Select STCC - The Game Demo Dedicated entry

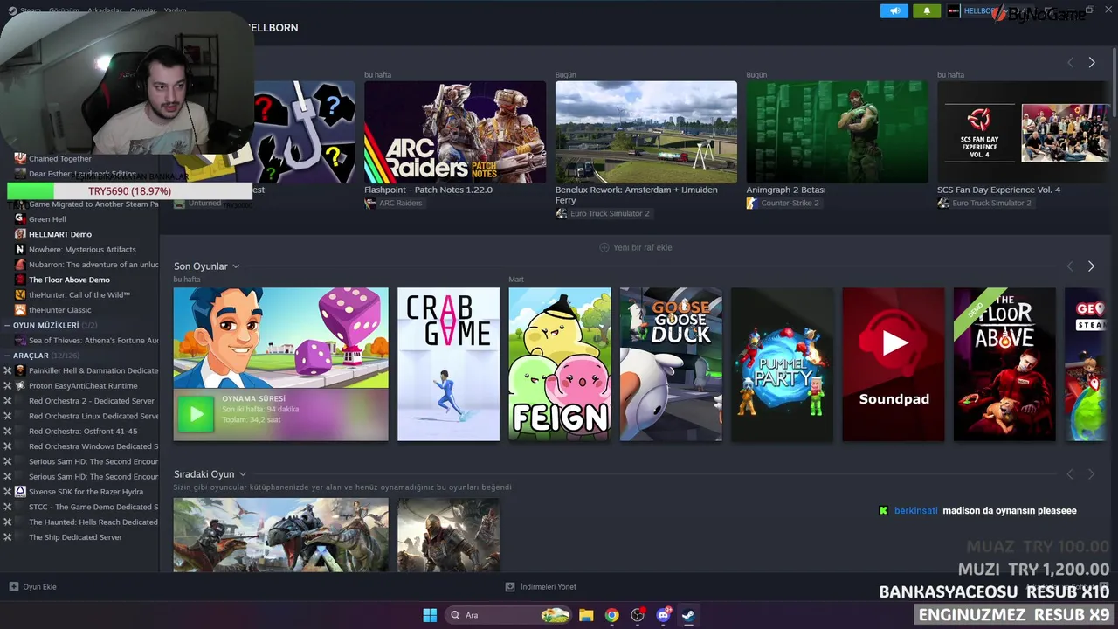coord(93,507)
